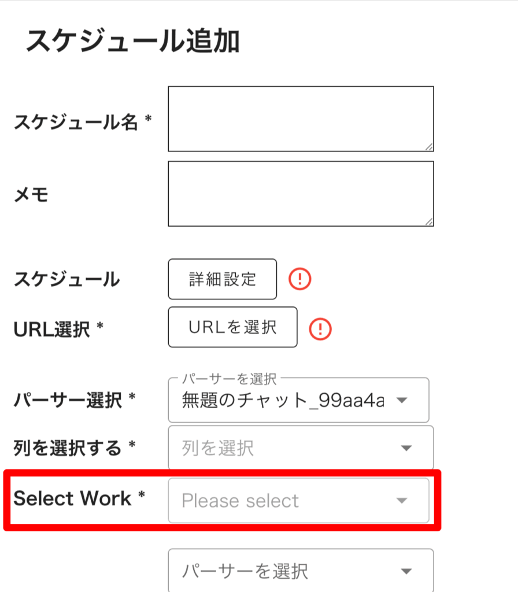Click the warning icon beside 詳細設定 button
Screen dimensions: 518x592
[x=300, y=279]
